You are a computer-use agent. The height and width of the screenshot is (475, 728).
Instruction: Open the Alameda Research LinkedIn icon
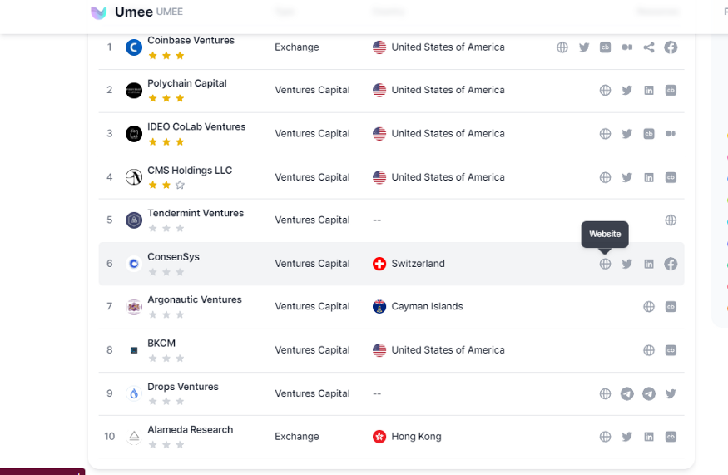pyautogui.click(x=649, y=437)
